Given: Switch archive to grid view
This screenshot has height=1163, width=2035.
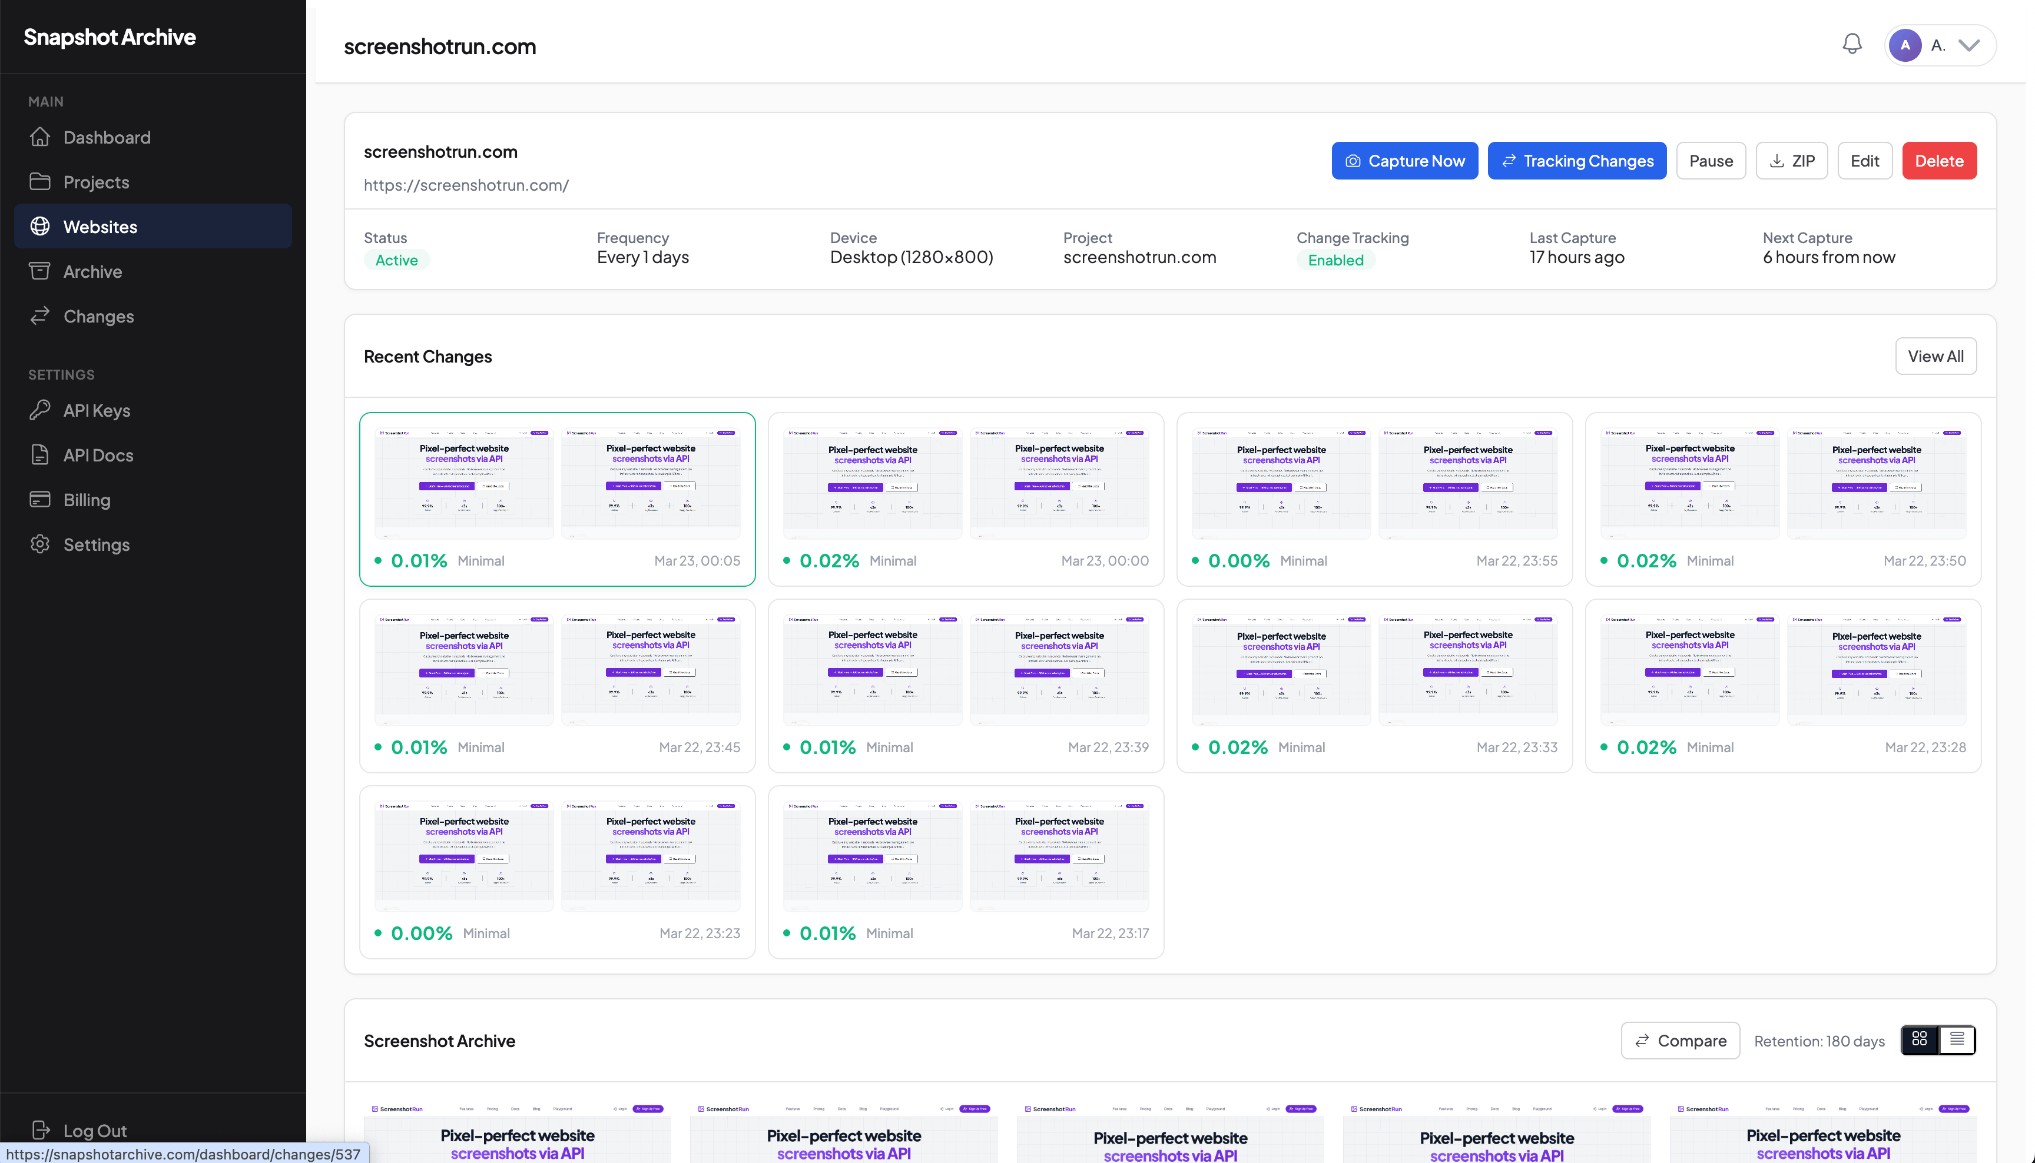Looking at the screenshot, I should click(1920, 1040).
